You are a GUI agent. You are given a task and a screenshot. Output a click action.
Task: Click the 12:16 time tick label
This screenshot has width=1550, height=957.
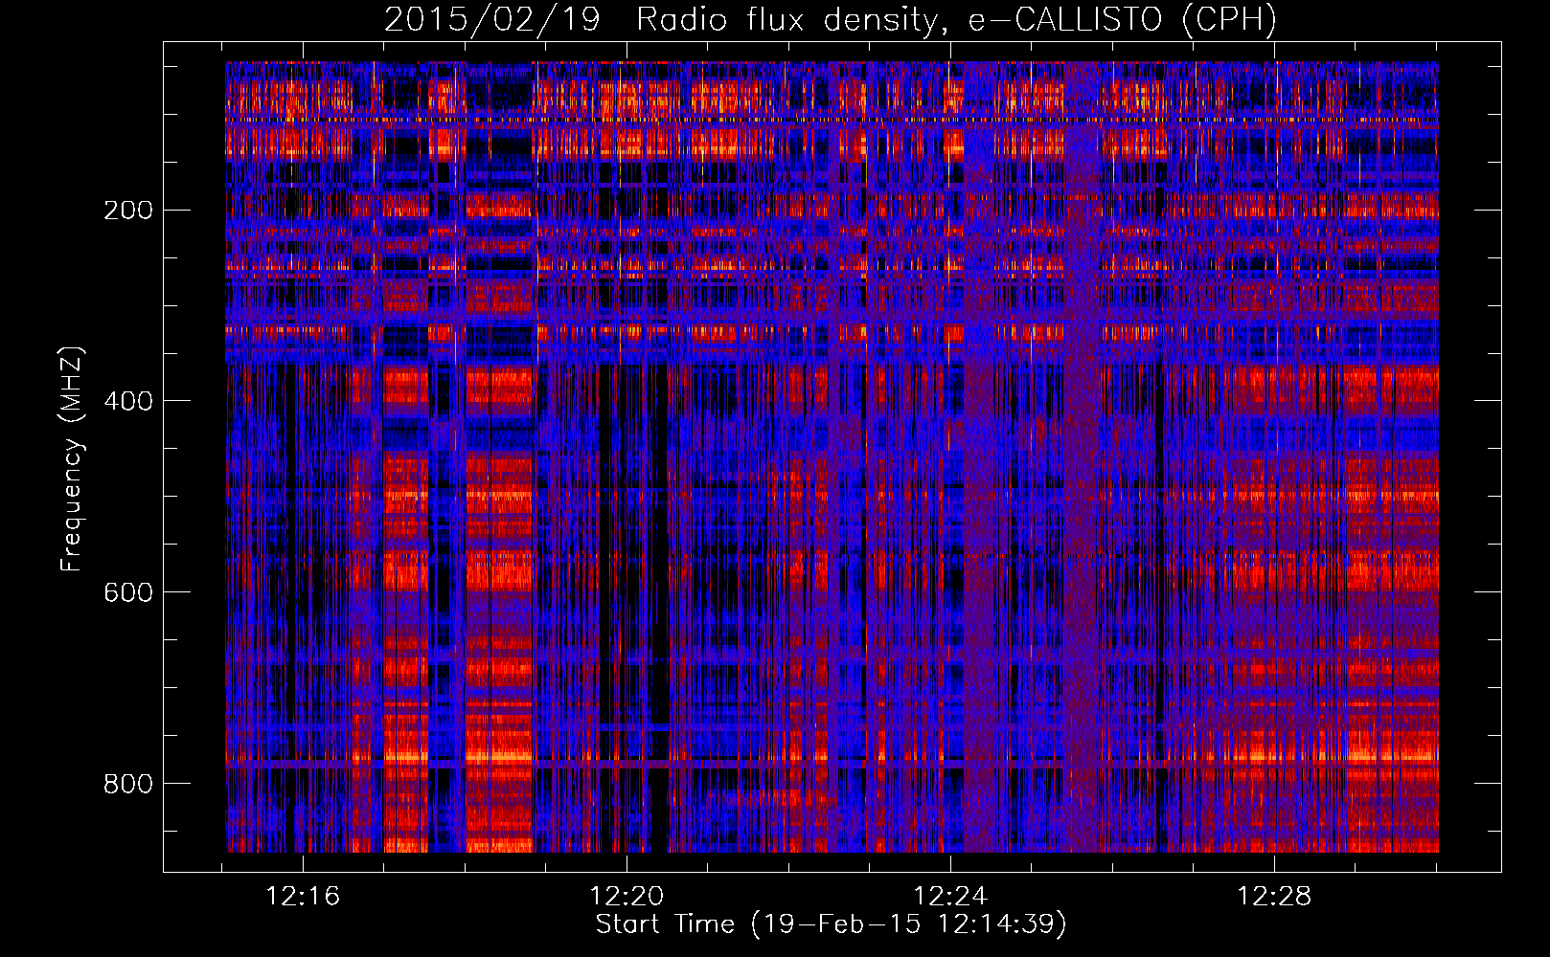(303, 897)
